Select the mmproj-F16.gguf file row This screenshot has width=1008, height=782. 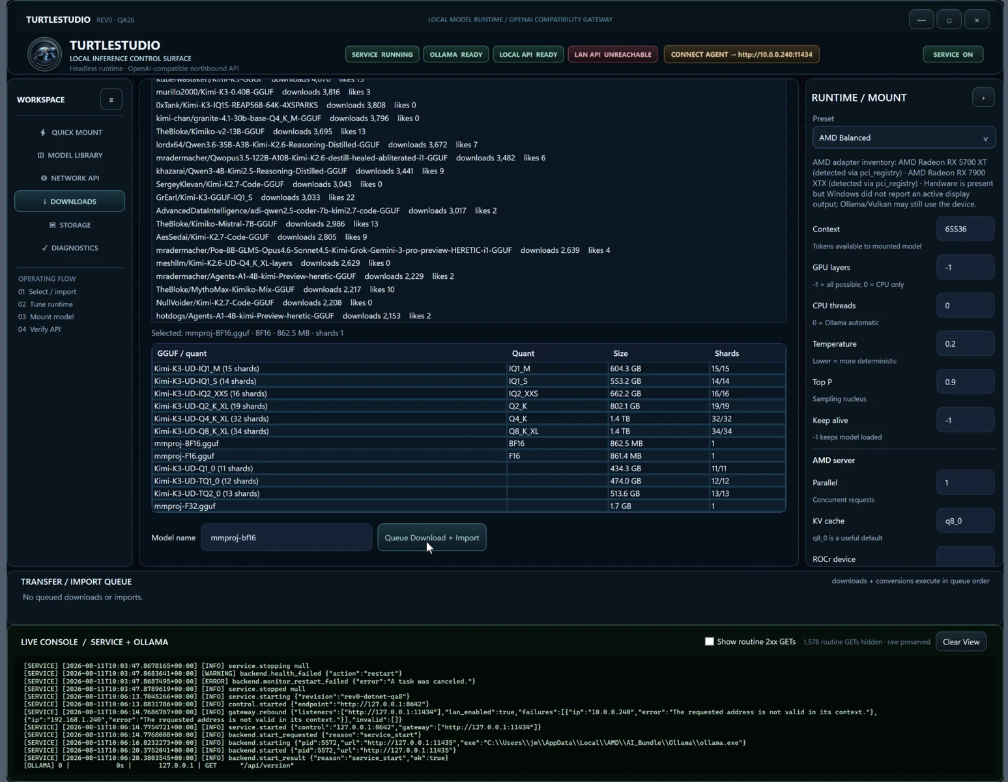click(x=468, y=456)
